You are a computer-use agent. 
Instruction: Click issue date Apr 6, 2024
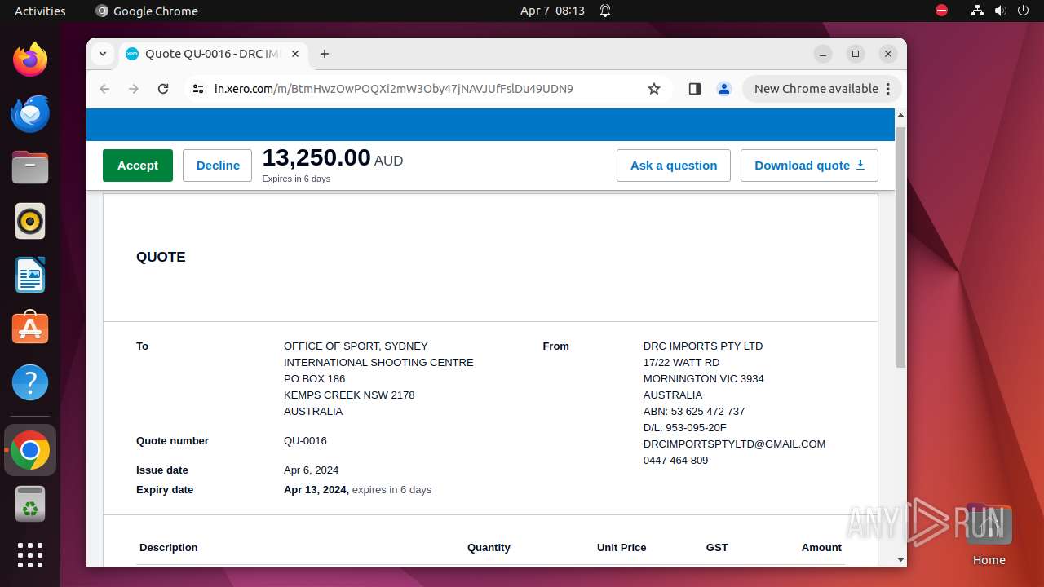[x=311, y=470]
